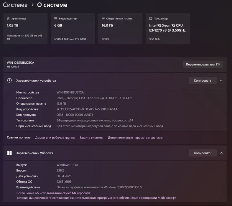Open Дополнительные параметры системы link
Image resolution: width=232 pixels, height=206 pixels.
point(135,138)
